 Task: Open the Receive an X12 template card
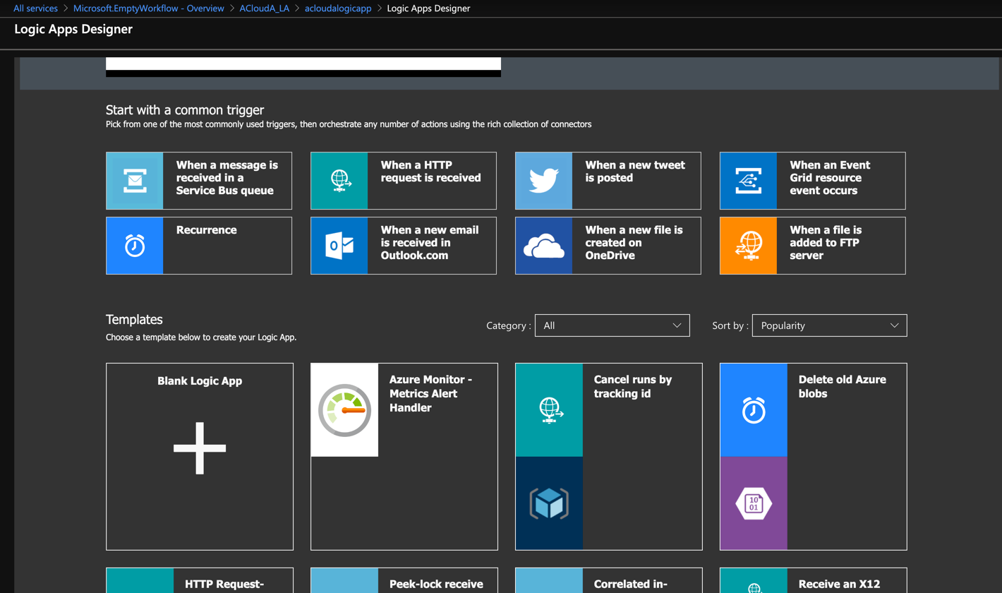[814, 580]
